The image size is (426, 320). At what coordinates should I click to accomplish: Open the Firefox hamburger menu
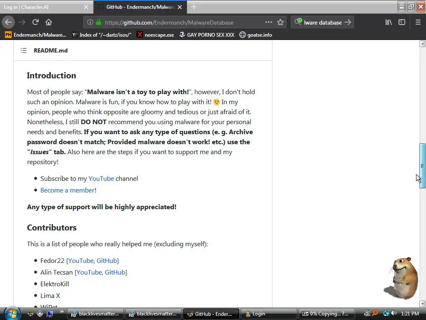pyautogui.click(x=418, y=22)
